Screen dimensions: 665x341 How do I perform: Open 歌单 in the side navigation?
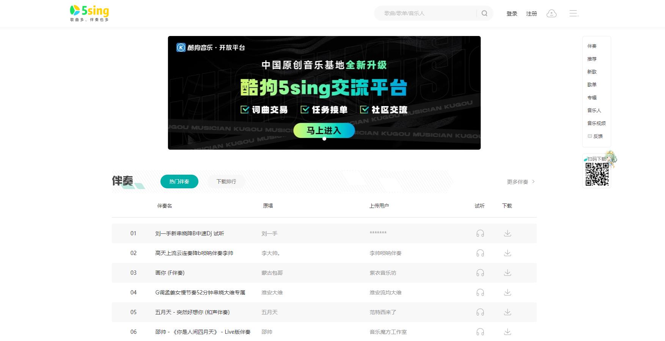pyautogui.click(x=592, y=85)
